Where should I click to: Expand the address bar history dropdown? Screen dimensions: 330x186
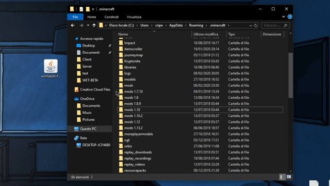point(251,25)
